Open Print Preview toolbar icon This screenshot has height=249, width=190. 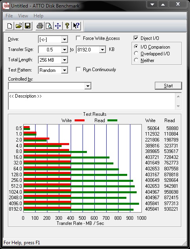(49, 26)
